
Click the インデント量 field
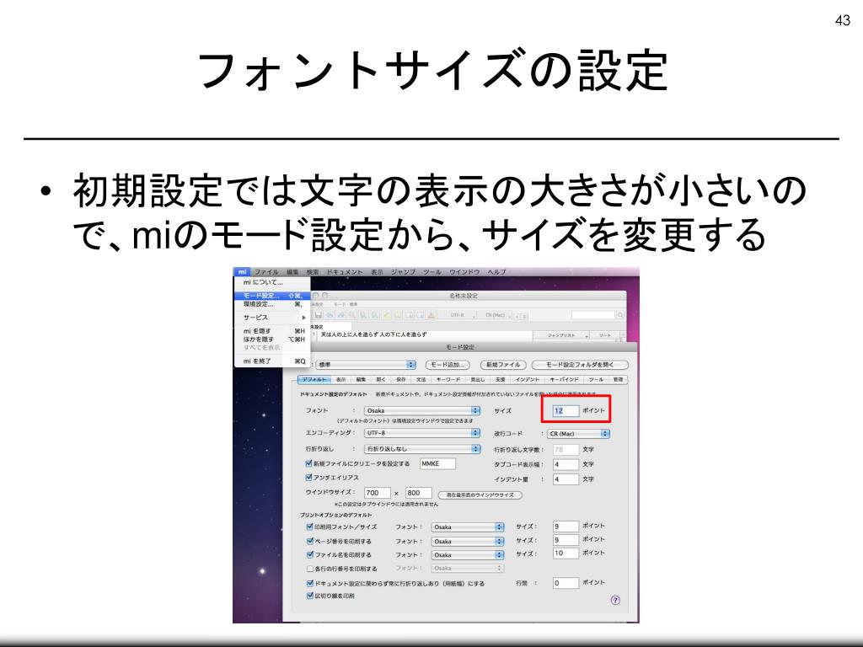[x=566, y=479]
